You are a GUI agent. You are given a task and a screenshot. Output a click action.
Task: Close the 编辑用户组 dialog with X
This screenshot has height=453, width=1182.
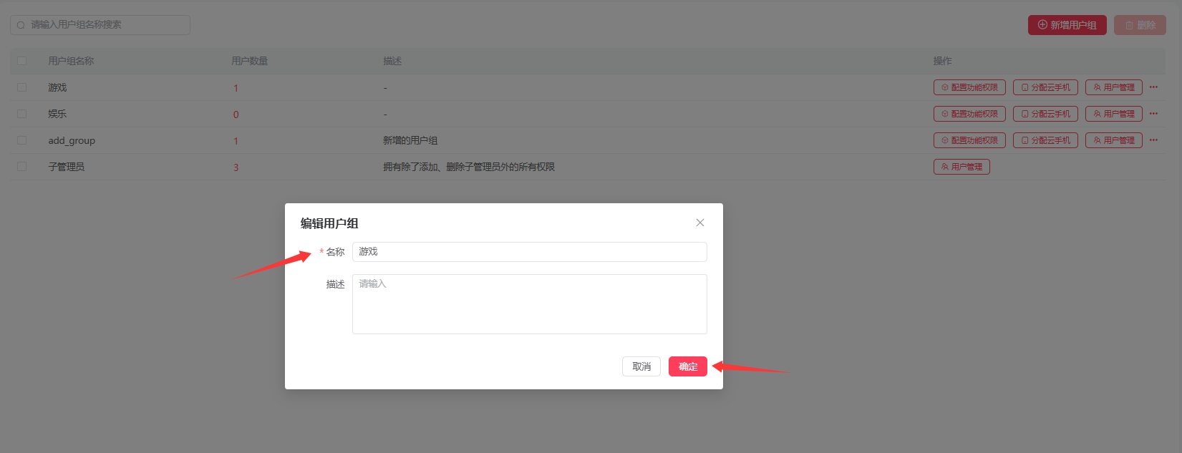(699, 223)
